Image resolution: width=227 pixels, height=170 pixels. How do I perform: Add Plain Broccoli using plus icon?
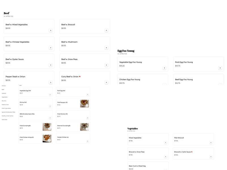point(211,143)
